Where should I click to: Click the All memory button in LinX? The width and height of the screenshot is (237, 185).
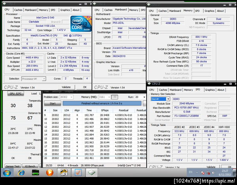pyautogui.click(x=115, y=97)
